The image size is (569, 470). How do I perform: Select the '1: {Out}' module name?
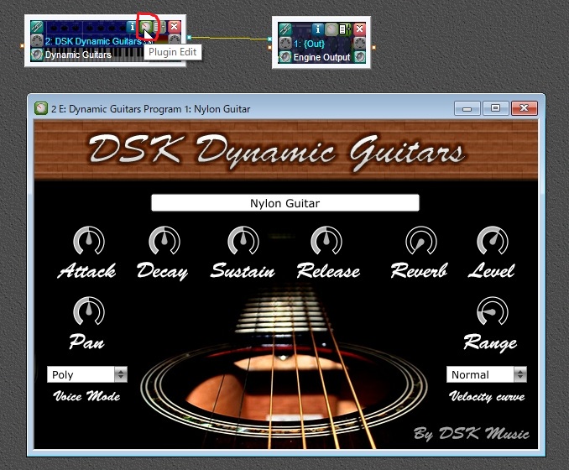tap(309, 44)
